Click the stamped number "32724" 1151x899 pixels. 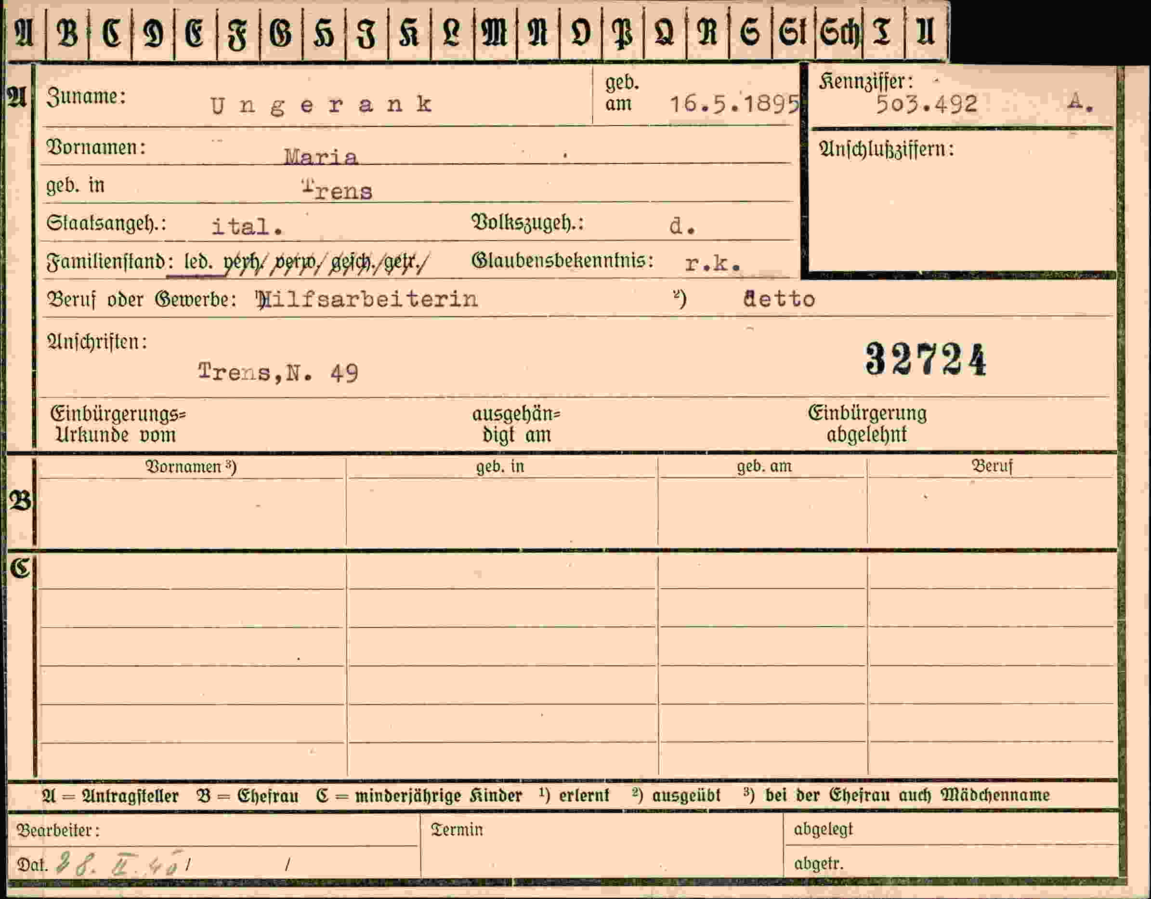coord(926,359)
